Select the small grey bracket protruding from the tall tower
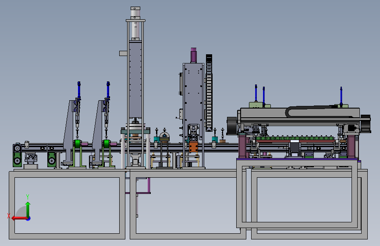The width and height of the screenshot is (380, 246). [x=123, y=53]
